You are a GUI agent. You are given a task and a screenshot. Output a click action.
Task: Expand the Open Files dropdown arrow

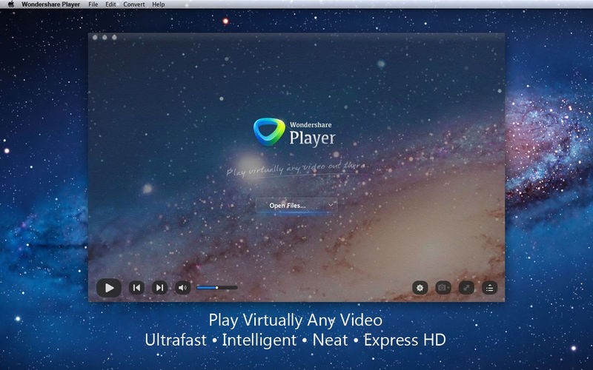coord(331,205)
